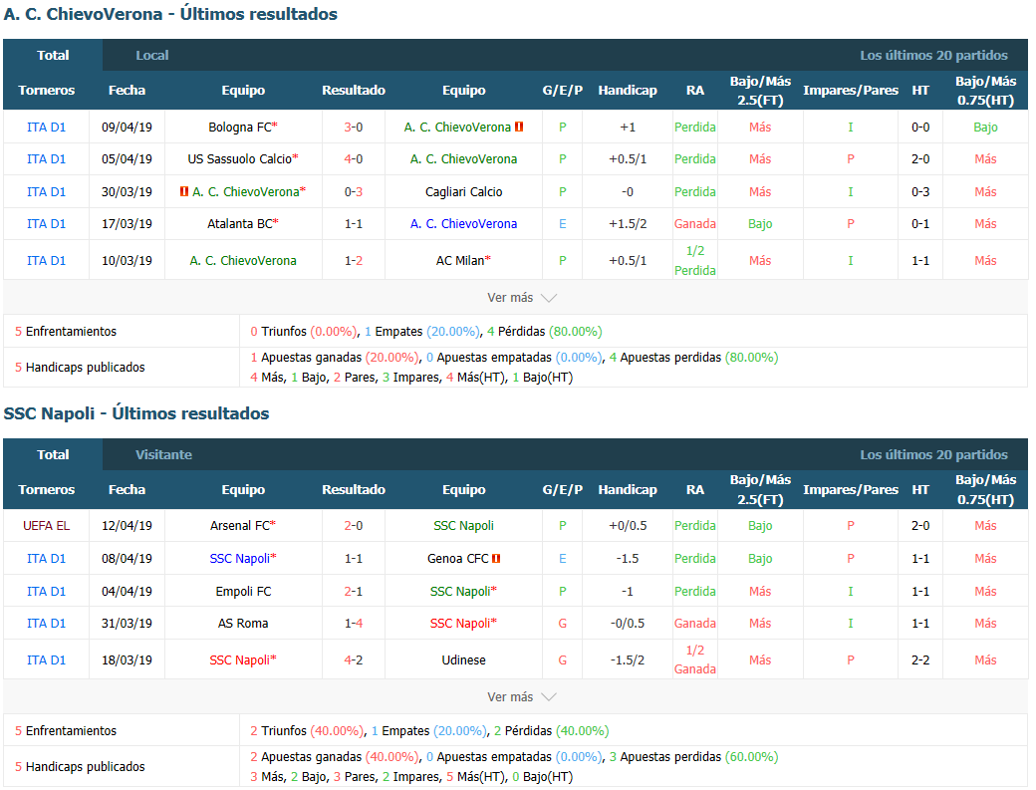
Task: Click 2 Triunfos (40.00%) summary text
Action: [307, 730]
